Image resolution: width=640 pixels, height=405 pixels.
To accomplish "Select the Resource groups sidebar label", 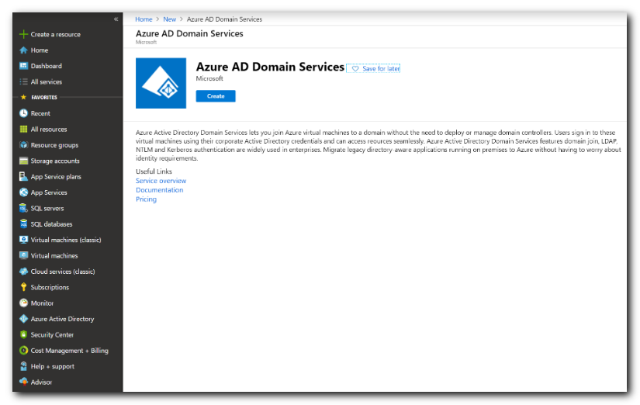I will coord(55,145).
